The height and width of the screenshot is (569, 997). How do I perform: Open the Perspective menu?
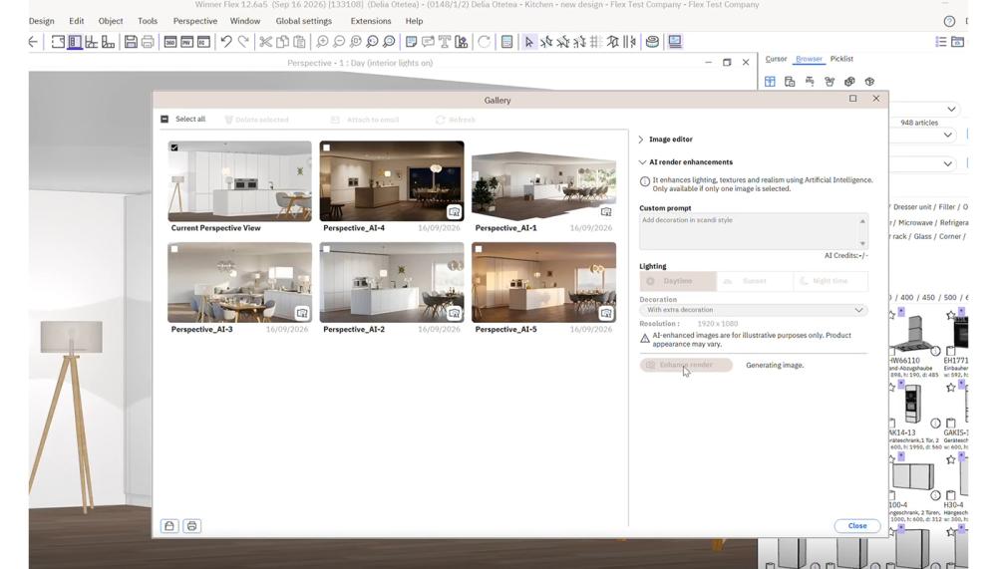195,21
